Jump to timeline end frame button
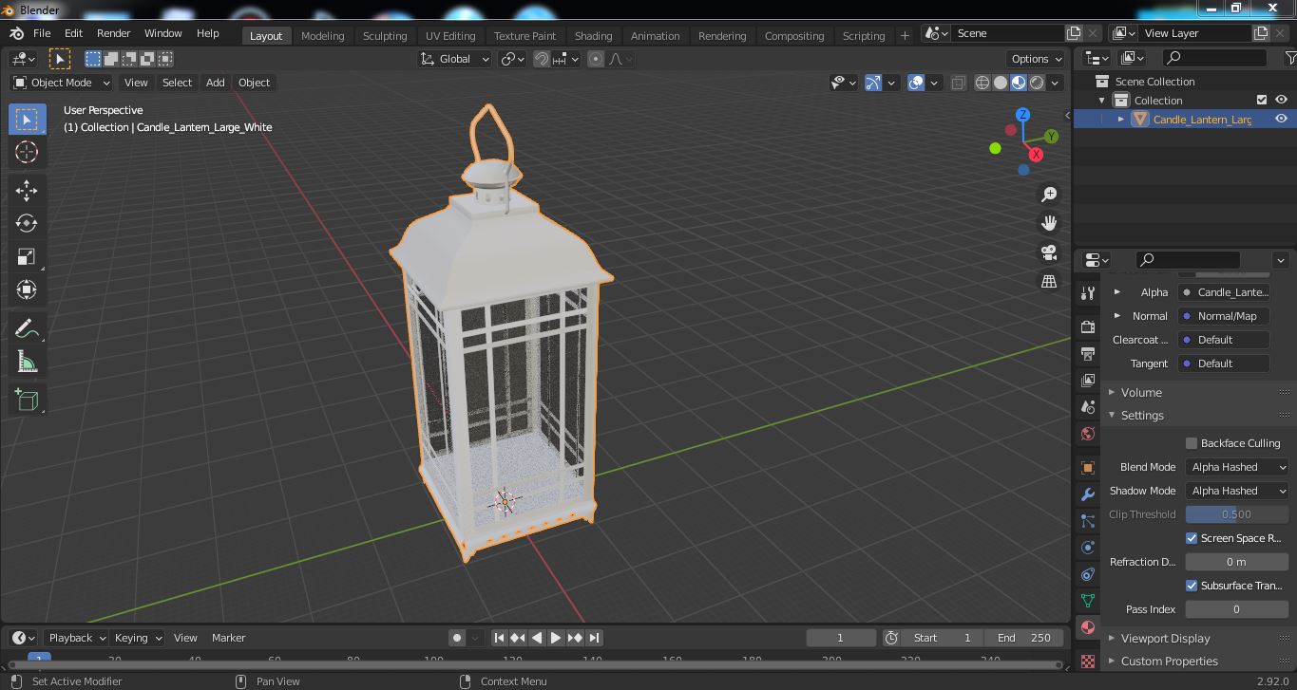This screenshot has width=1297, height=690. click(x=594, y=638)
